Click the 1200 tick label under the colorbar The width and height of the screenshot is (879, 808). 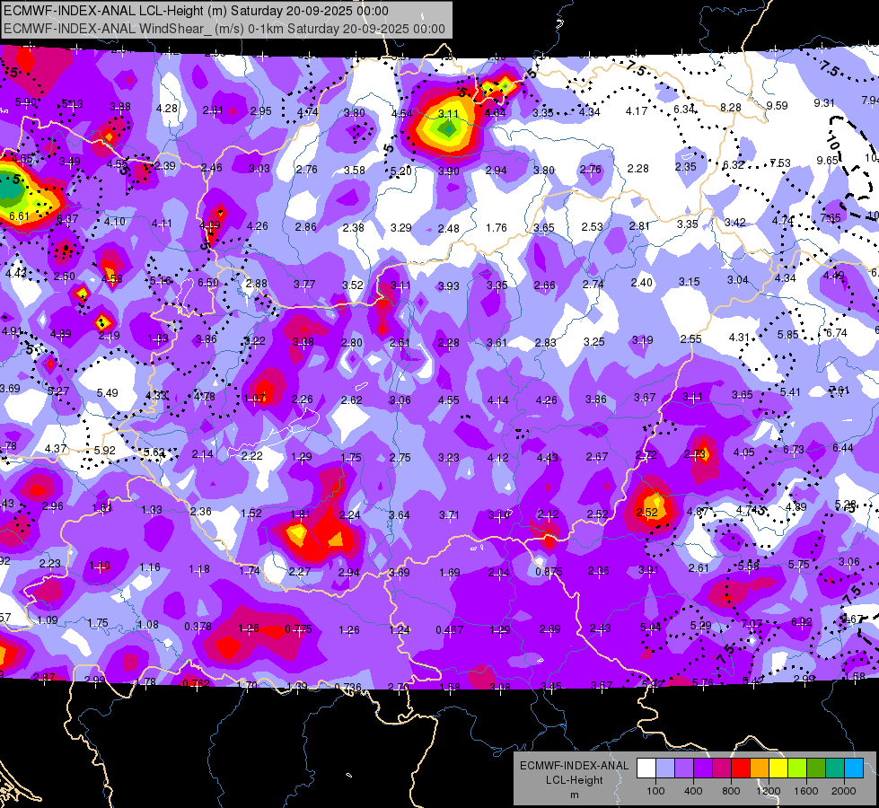(x=768, y=791)
